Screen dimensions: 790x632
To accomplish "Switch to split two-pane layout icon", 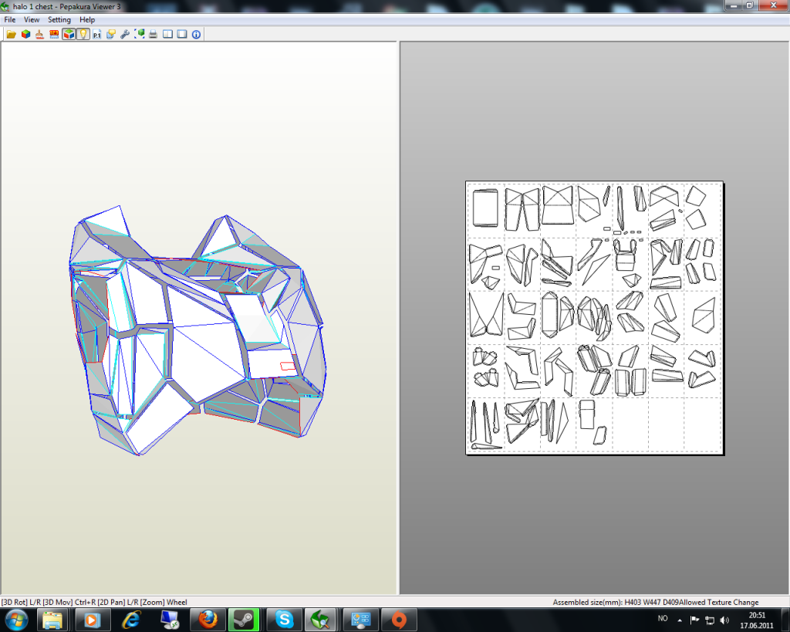I will (x=167, y=34).
